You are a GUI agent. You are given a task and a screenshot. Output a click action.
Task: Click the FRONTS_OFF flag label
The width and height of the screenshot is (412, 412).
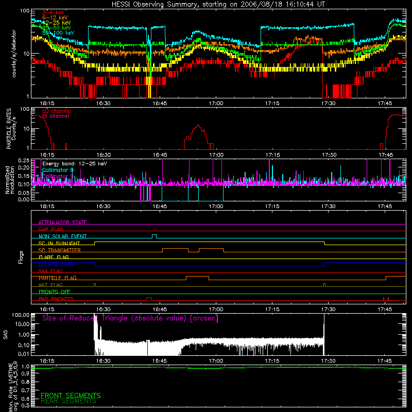click(x=55, y=291)
